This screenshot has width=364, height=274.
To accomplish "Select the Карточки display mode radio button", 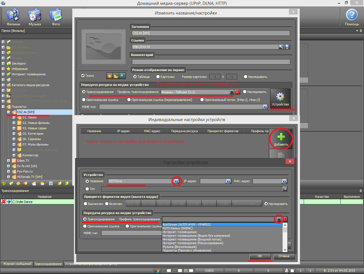I will point(158,77).
